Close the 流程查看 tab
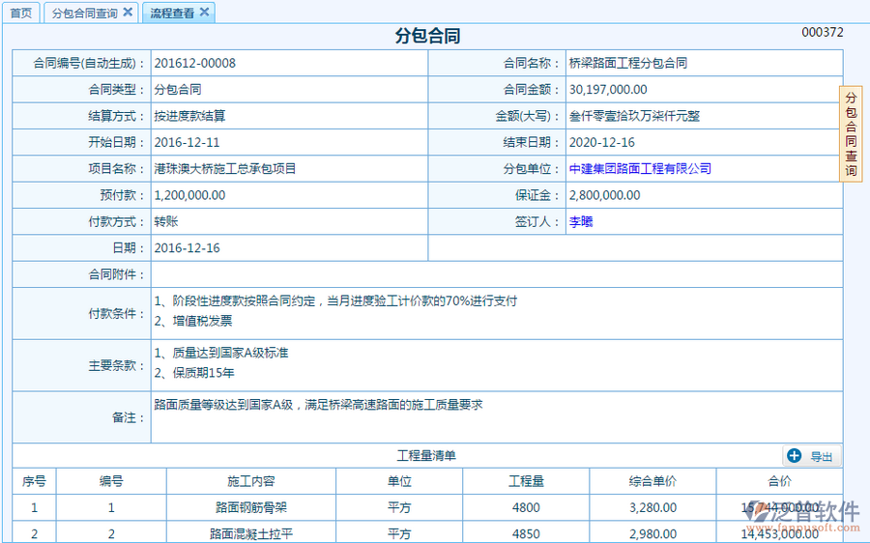Screen dimensions: 870x543 click(204, 13)
